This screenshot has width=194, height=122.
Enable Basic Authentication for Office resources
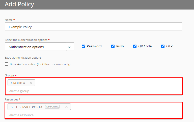click(7, 64)
